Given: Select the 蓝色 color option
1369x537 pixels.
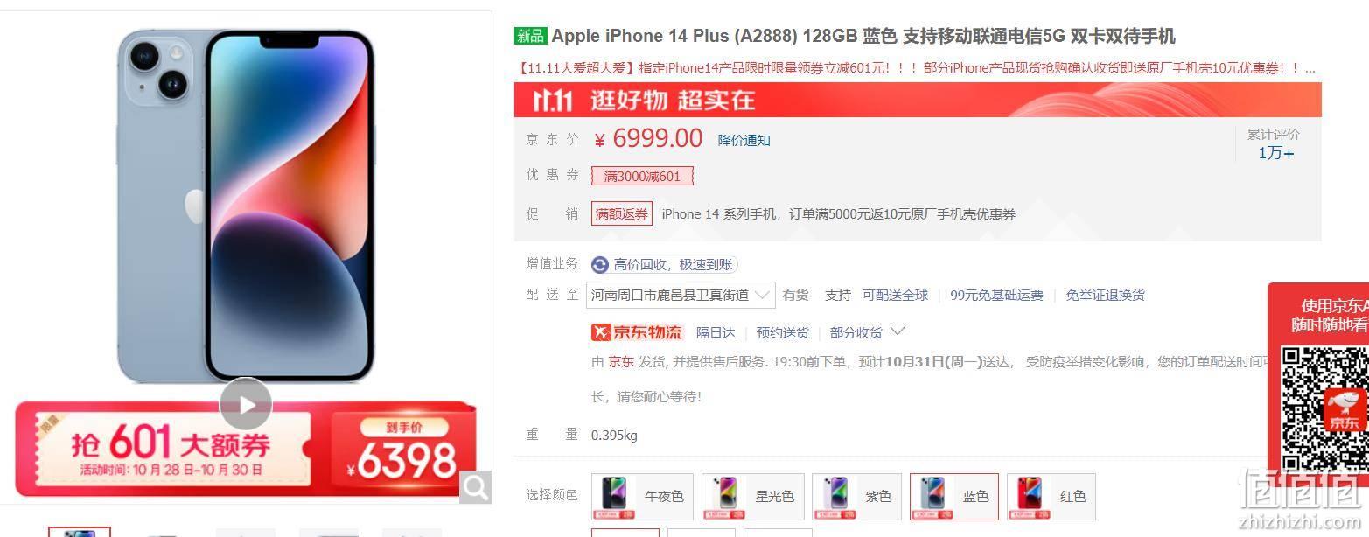Looking at the screenshot, I should coord(954,497).
